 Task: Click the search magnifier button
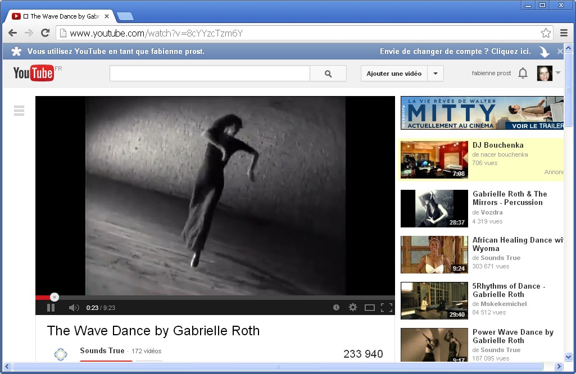328,74
